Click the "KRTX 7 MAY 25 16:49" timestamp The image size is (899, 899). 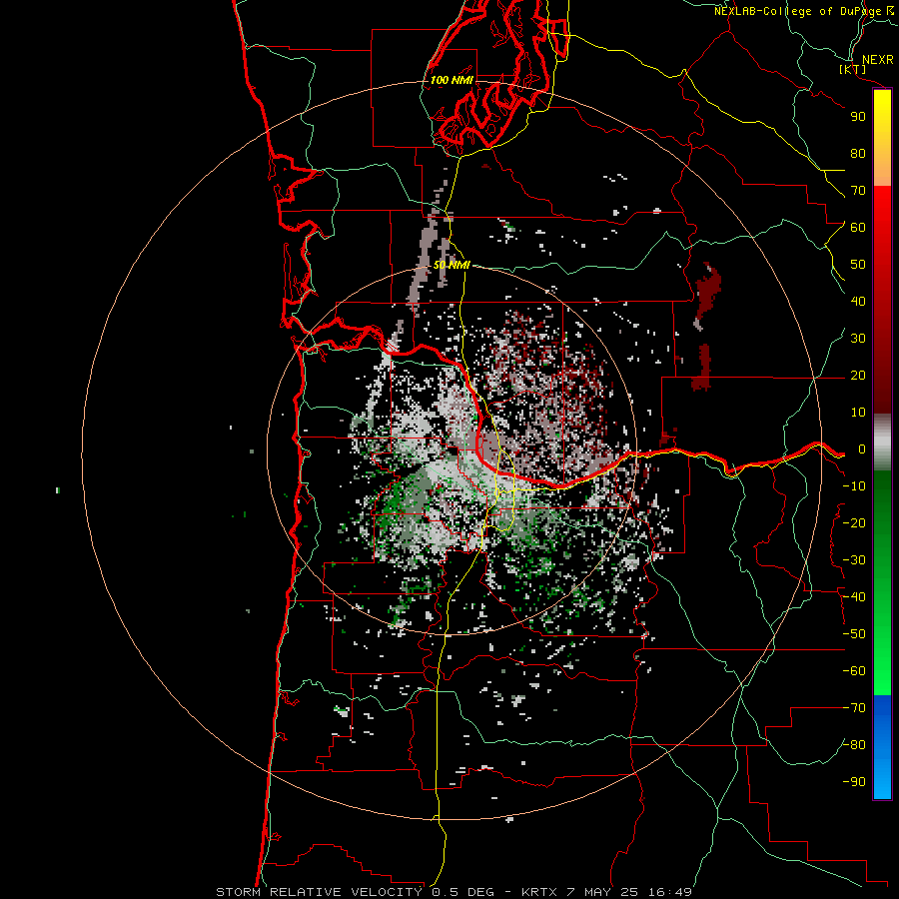pyautogui.click(x=606, y=892)
